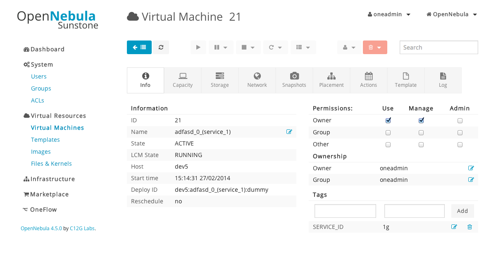Open the pause actions dropdown
Viewport: 503px width, 262px height.
(x=221, y=47)
